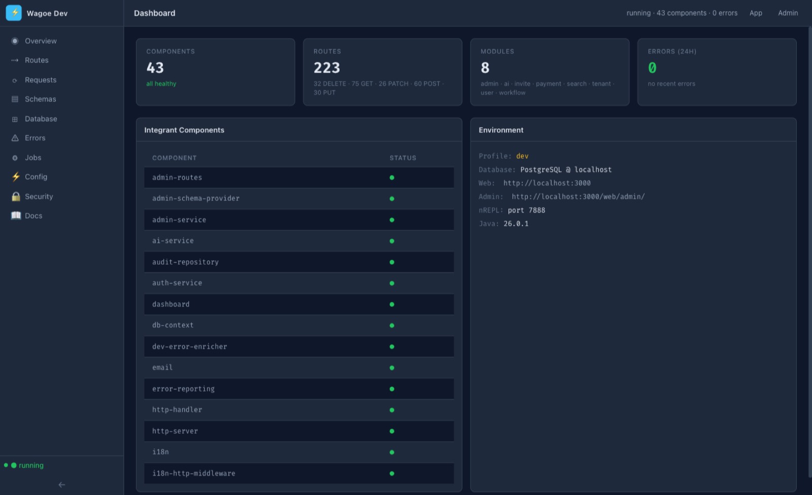812x495 pixels.
Task: Click the green status dot for admin-routes
Action: [392, 178]
